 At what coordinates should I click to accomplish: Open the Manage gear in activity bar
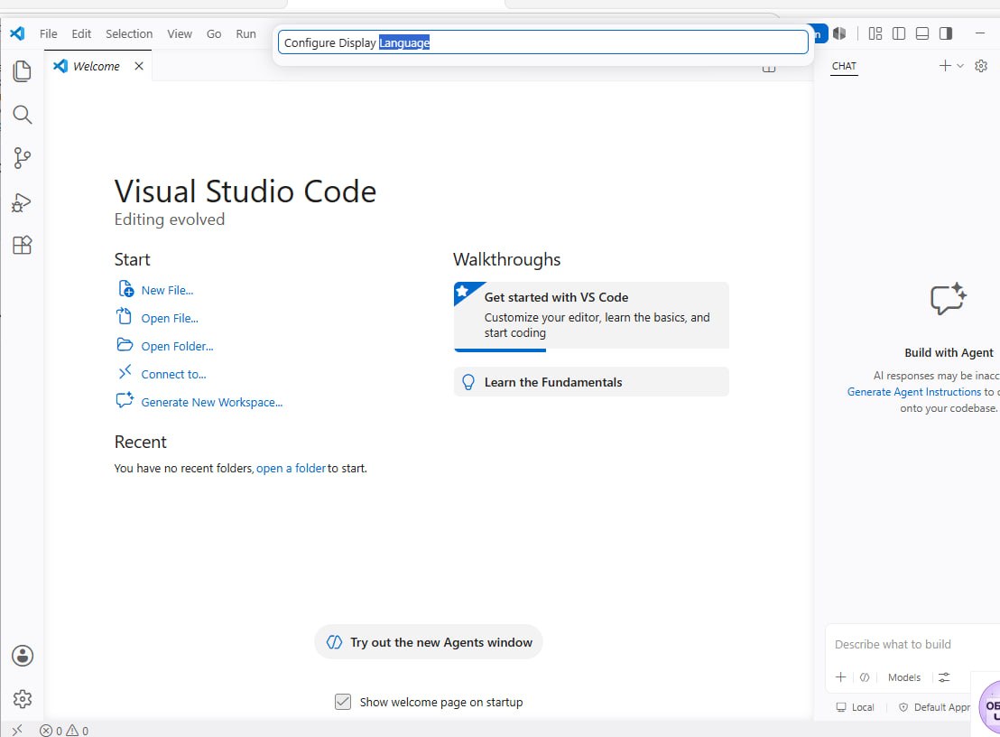point(23,699)
